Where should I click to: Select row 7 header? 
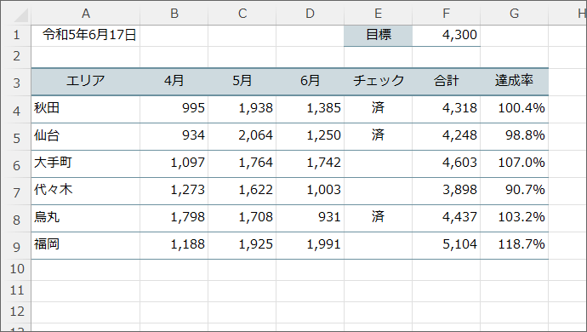[x=16, y=191]
